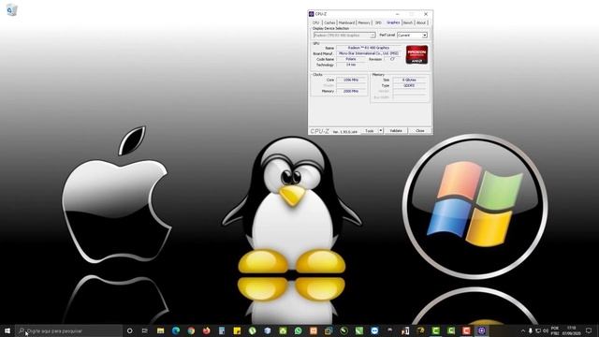
Task: Switch to the Caches tab
Action: [329, 22]
